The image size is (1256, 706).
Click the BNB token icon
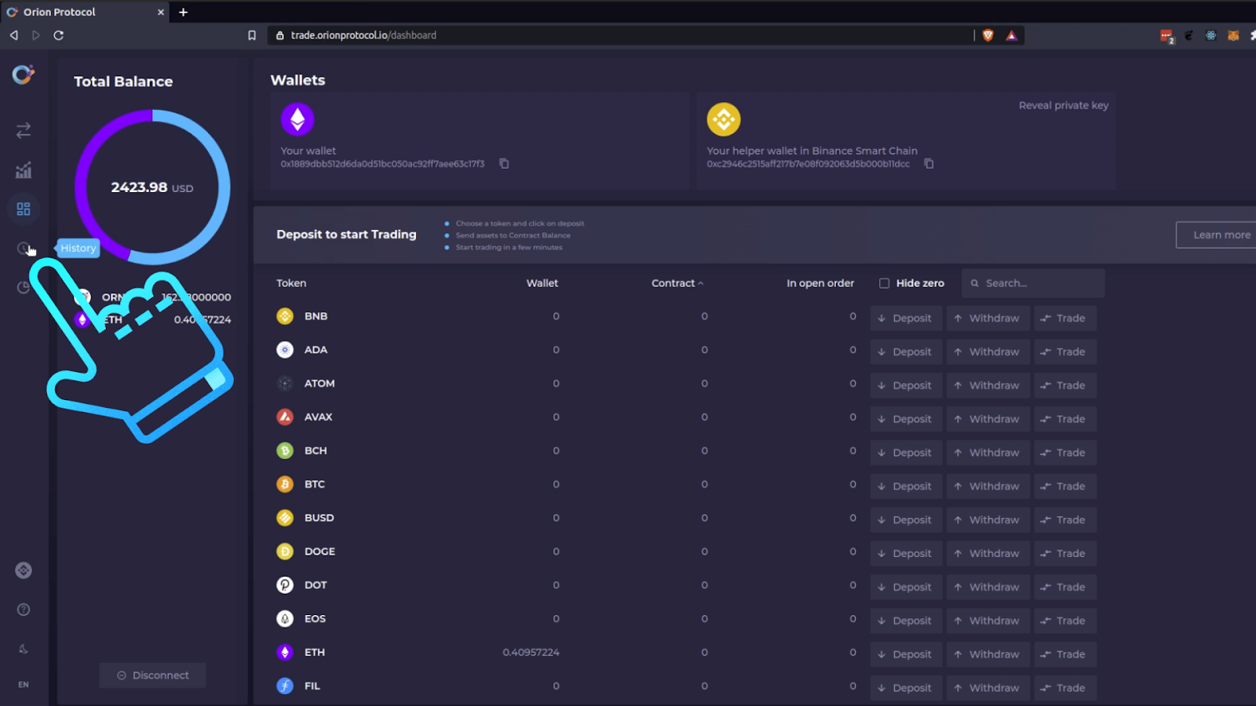click(285, 316)
